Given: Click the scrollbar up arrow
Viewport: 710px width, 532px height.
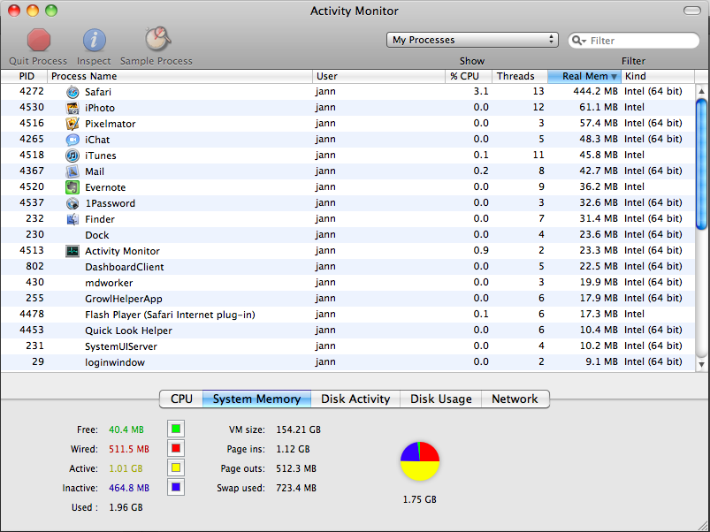Looking at the screenshot, I should click(x=701, y=91).
